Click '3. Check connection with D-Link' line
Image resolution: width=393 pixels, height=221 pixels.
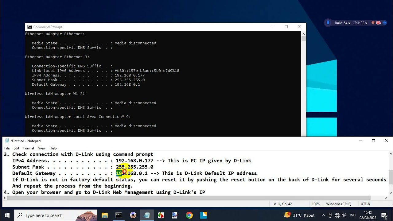(x=79, y=154)
